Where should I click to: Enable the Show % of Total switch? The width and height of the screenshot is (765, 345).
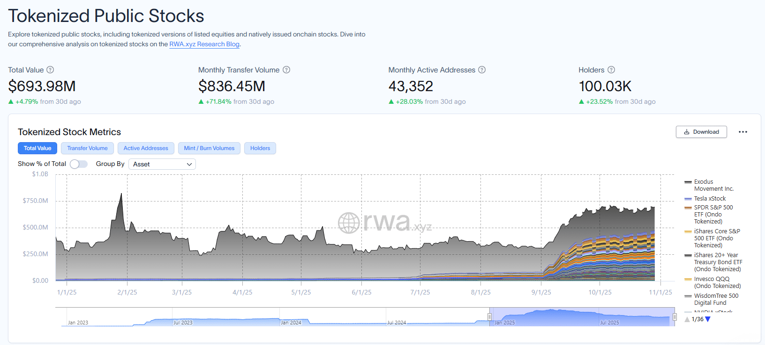[79, 164]
